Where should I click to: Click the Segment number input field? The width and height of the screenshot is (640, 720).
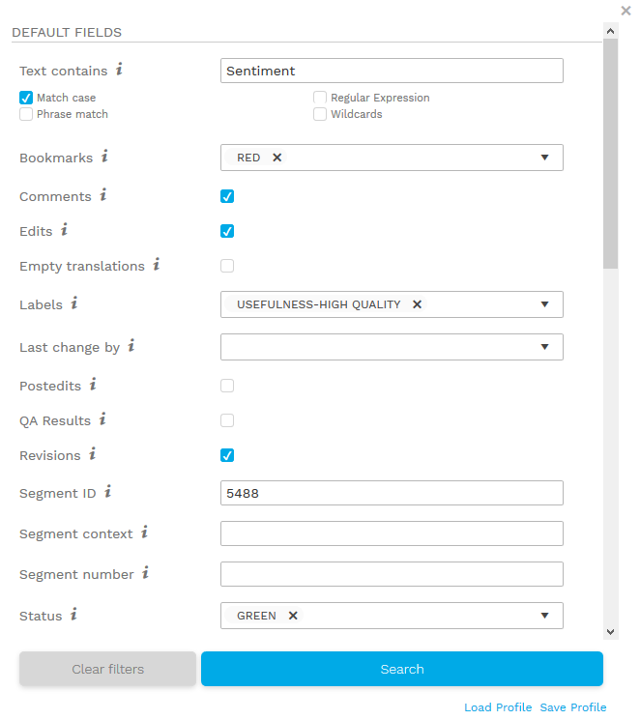392,574
